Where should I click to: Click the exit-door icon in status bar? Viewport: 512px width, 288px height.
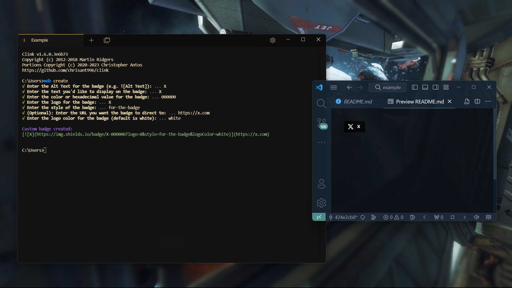tap(413, 217)
